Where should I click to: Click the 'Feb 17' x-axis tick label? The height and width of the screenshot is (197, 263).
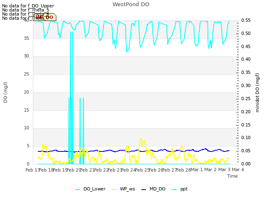point(32,170)
